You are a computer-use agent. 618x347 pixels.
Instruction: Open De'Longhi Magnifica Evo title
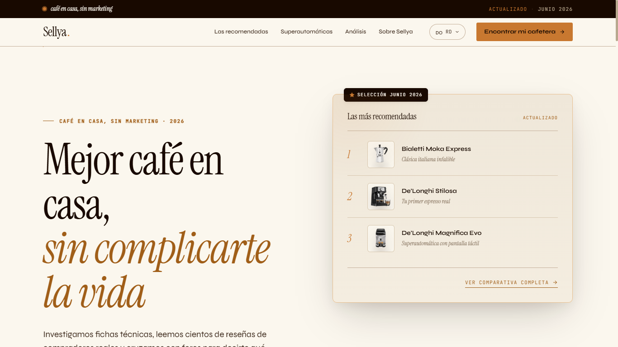442,233
